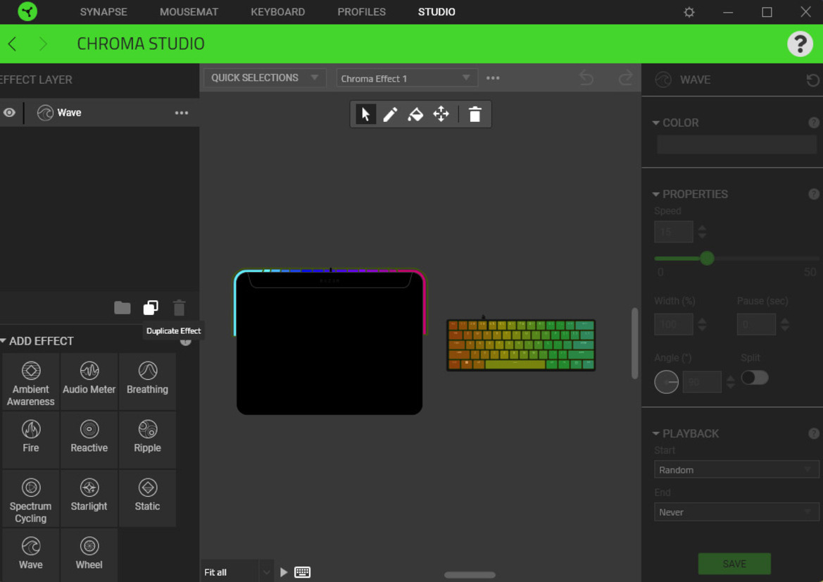Viewport: 823px width, 582px height.
Task: Collapse the Playback section
Action: (x=655, y=434)
